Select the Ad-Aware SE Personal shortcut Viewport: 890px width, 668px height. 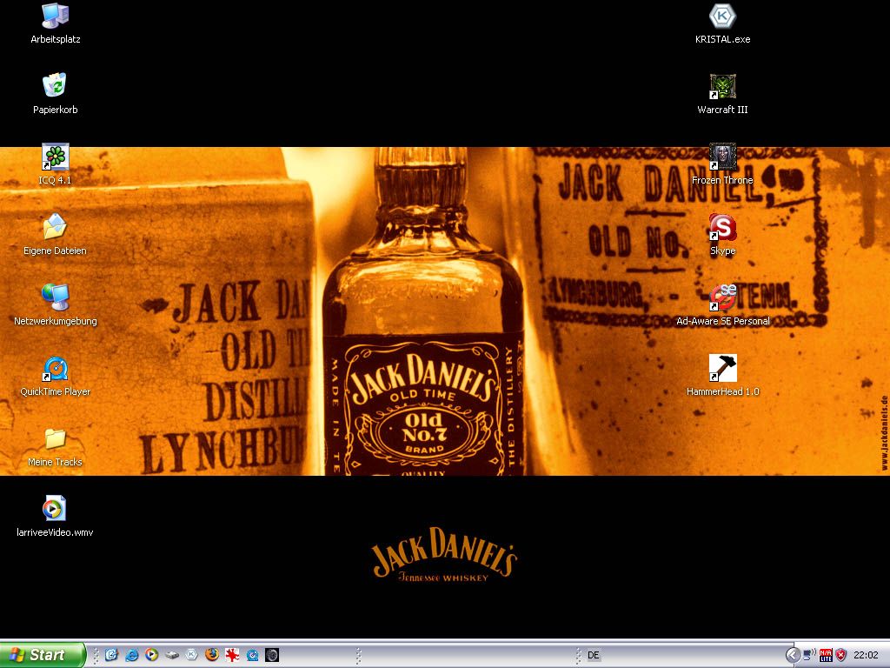click(x=722, y=305)
